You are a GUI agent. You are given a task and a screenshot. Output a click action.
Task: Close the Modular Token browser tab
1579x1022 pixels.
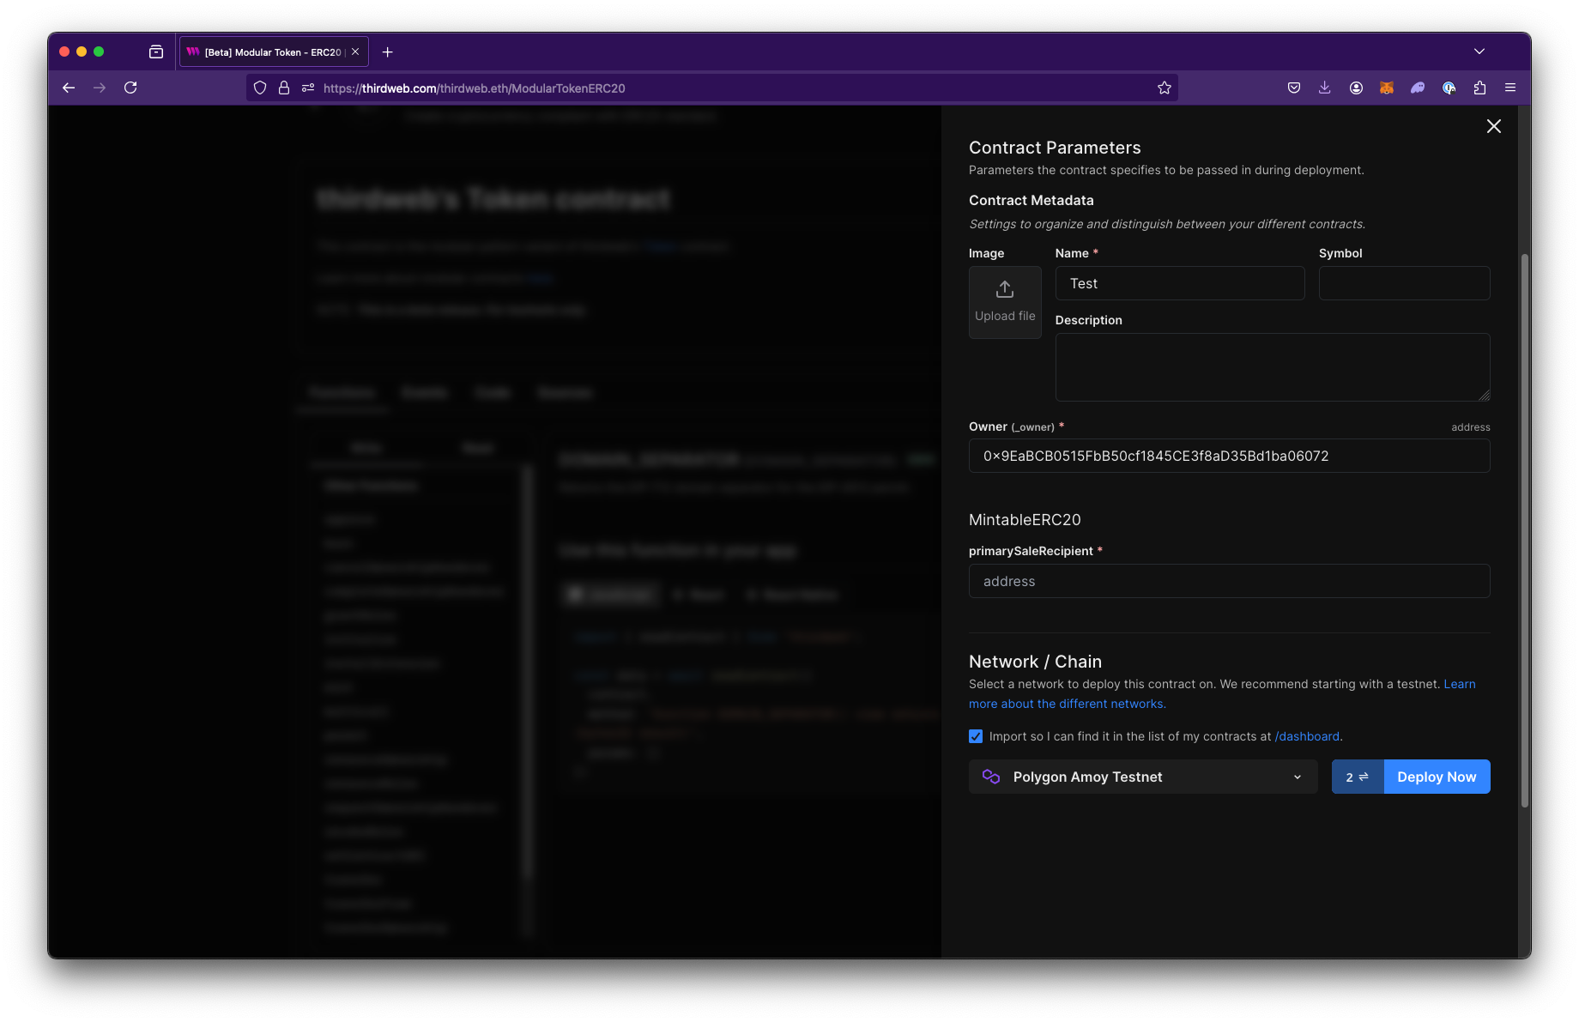355,51
